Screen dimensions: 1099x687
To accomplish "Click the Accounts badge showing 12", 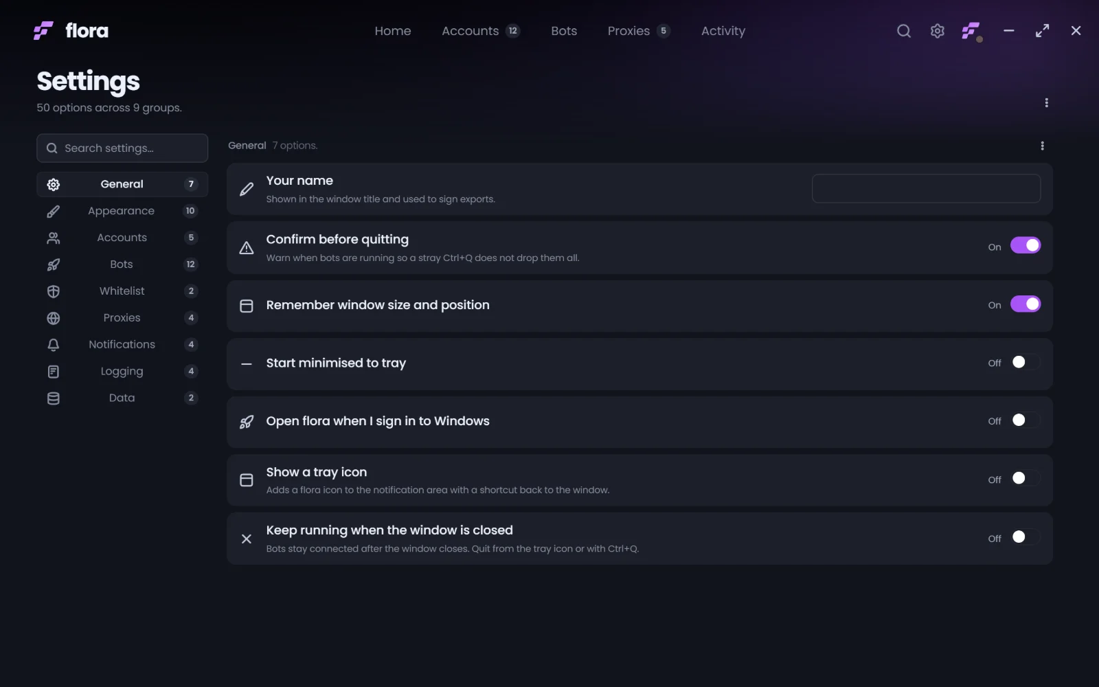I will [x=513, y=31].
